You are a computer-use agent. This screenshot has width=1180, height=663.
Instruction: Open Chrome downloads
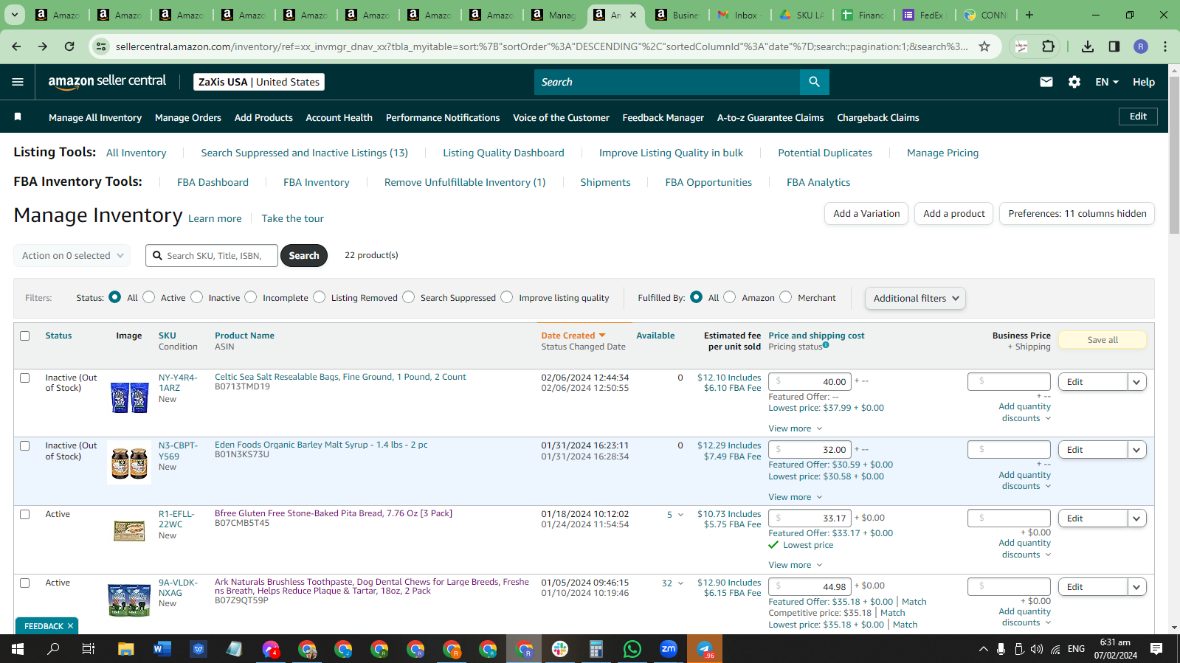(x=1088, y=46)
